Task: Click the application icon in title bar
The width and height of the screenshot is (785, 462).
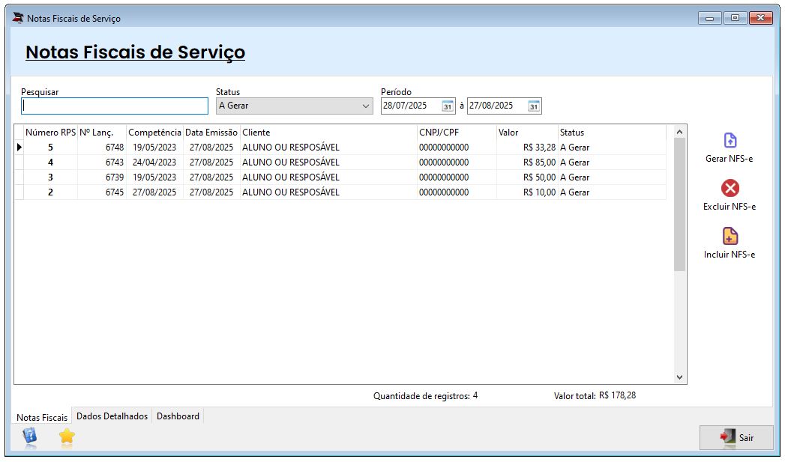Action: 18,18
